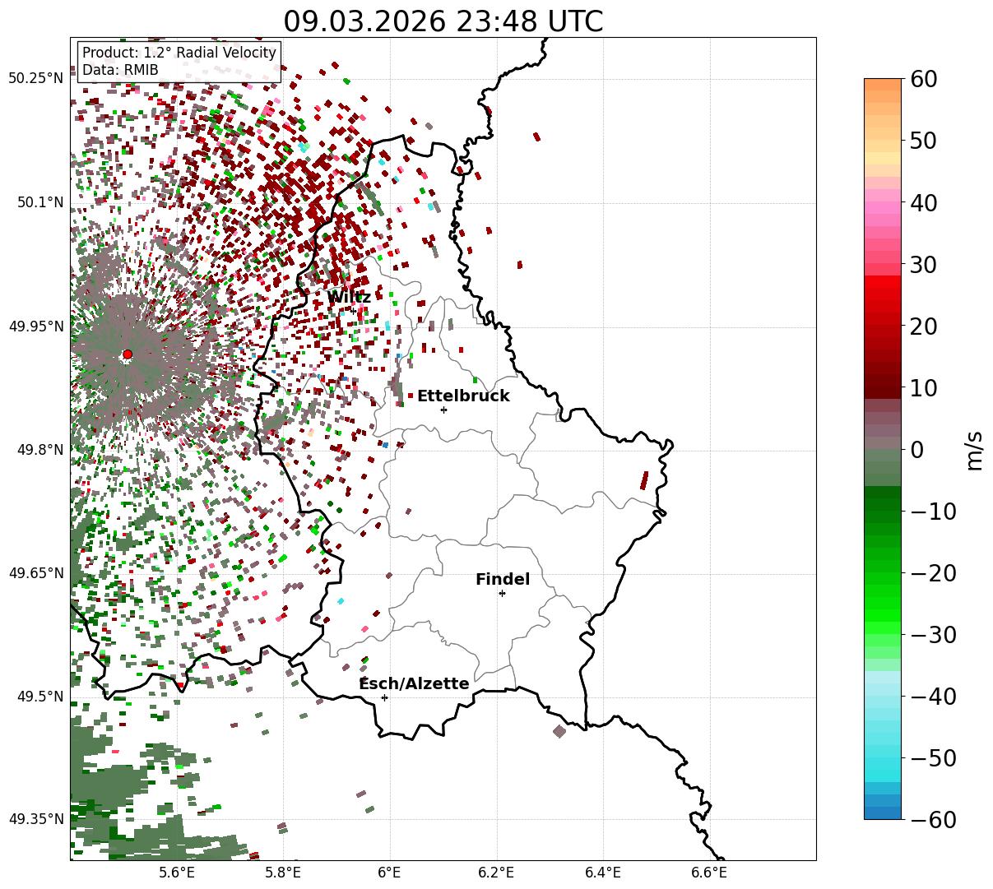Click the m/s colorbar unit label
Screen dimensions: 993x889
pos(974,449)
